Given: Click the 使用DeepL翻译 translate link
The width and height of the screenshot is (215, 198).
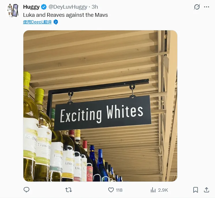Looking at the screenshot, I should coord(37,22).
